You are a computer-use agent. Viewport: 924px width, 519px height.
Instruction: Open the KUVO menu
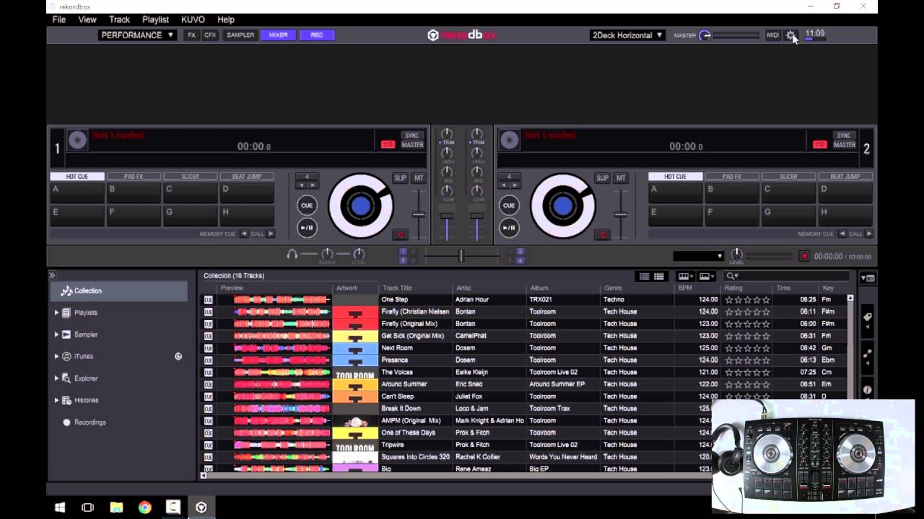tap(193, 19)
